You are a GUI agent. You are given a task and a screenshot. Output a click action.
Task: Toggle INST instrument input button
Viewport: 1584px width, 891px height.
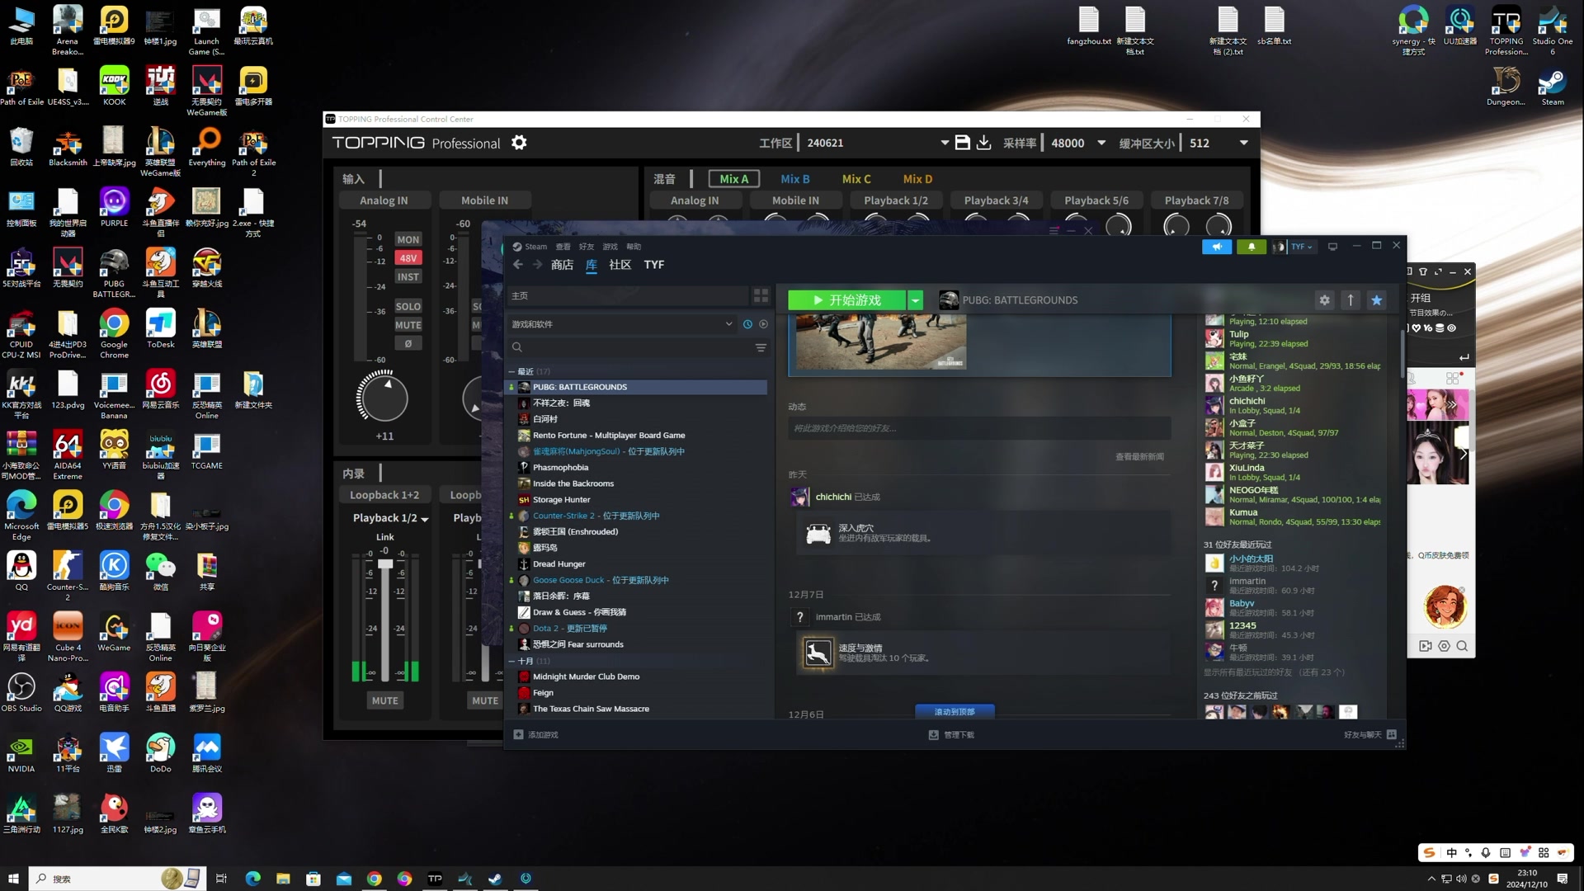[x=408, y=276]
